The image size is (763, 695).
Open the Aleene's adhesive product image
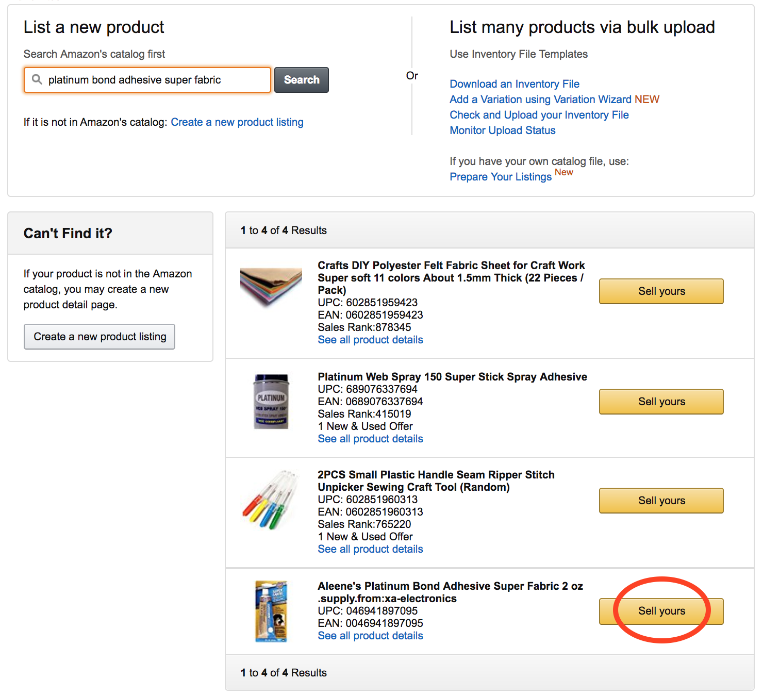pyautogui.click(x=271, y=611)
